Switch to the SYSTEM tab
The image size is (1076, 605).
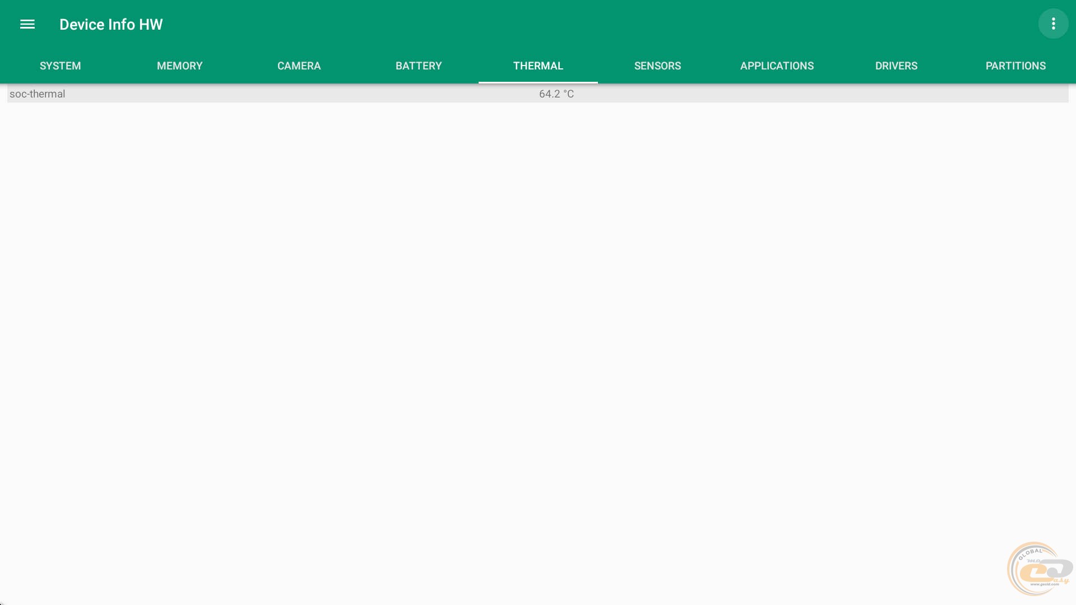pyautogui.click(x=60, y=66)
